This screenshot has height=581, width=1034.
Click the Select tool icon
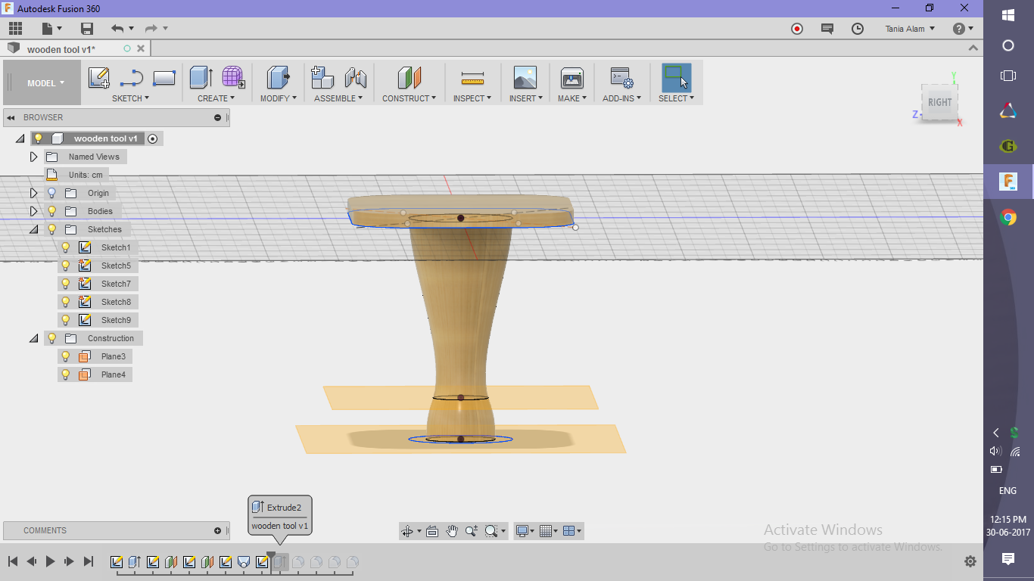pos(676,78)
